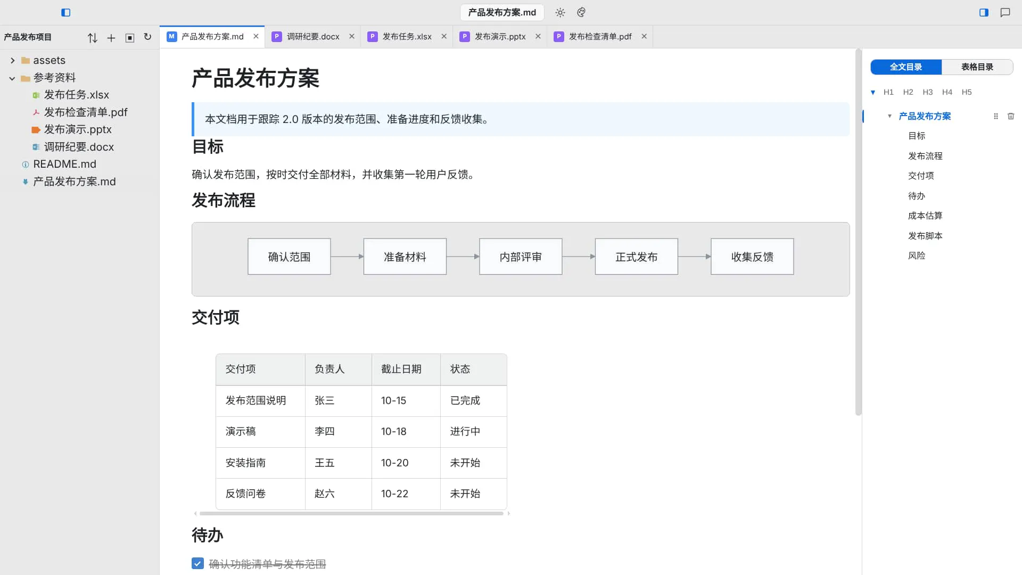Viewport: 1022px width, 575px height.
Task: Select the 表格目录 button
Action: pos(977,67)
